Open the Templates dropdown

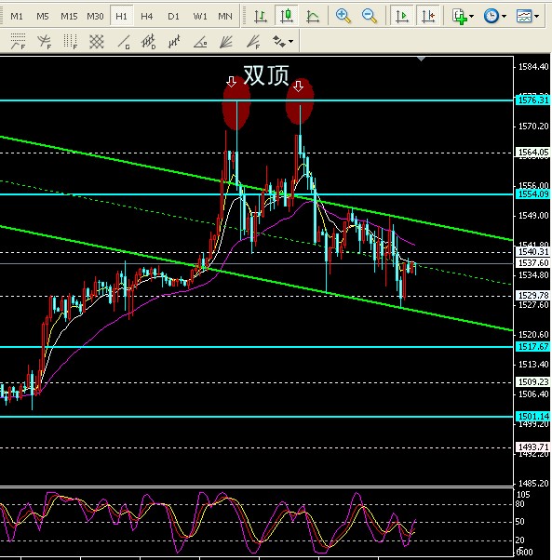tap(528, 16)
